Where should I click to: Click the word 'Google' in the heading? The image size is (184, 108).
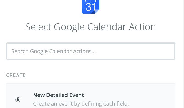pos(69,27)
